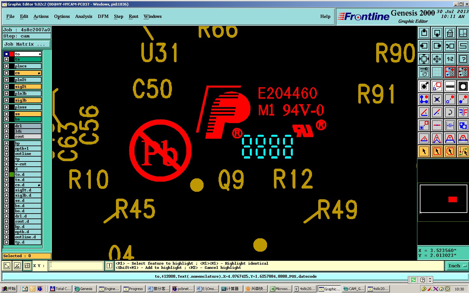Viewport: 469px width, 293px height.
Task: Click the 1:2 zoom scale icon
Action: tap(450, 59)
